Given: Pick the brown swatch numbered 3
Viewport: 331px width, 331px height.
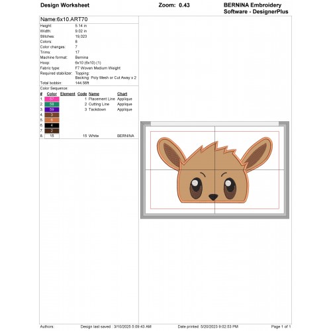Looking at the screenshot, I should 52,115.
